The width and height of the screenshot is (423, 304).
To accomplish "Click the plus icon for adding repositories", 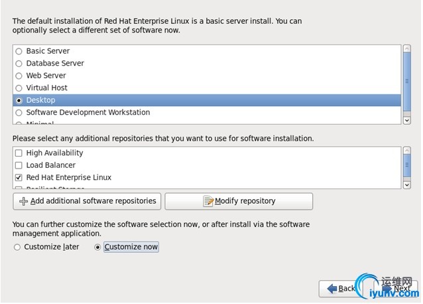I will pos(24,201).
